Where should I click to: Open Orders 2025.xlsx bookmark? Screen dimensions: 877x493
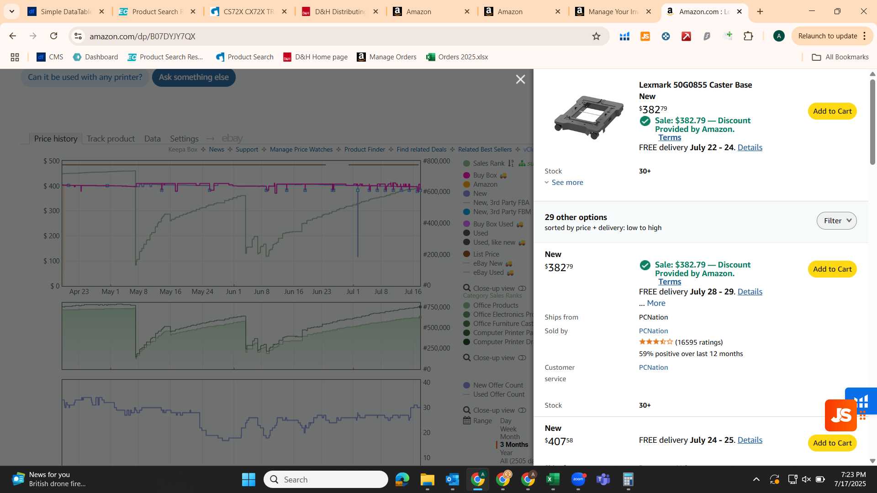coord(457,57)
